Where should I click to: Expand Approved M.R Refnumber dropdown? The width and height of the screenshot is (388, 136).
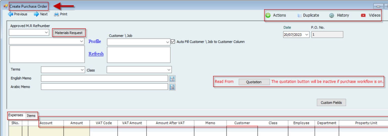[46, 33]
